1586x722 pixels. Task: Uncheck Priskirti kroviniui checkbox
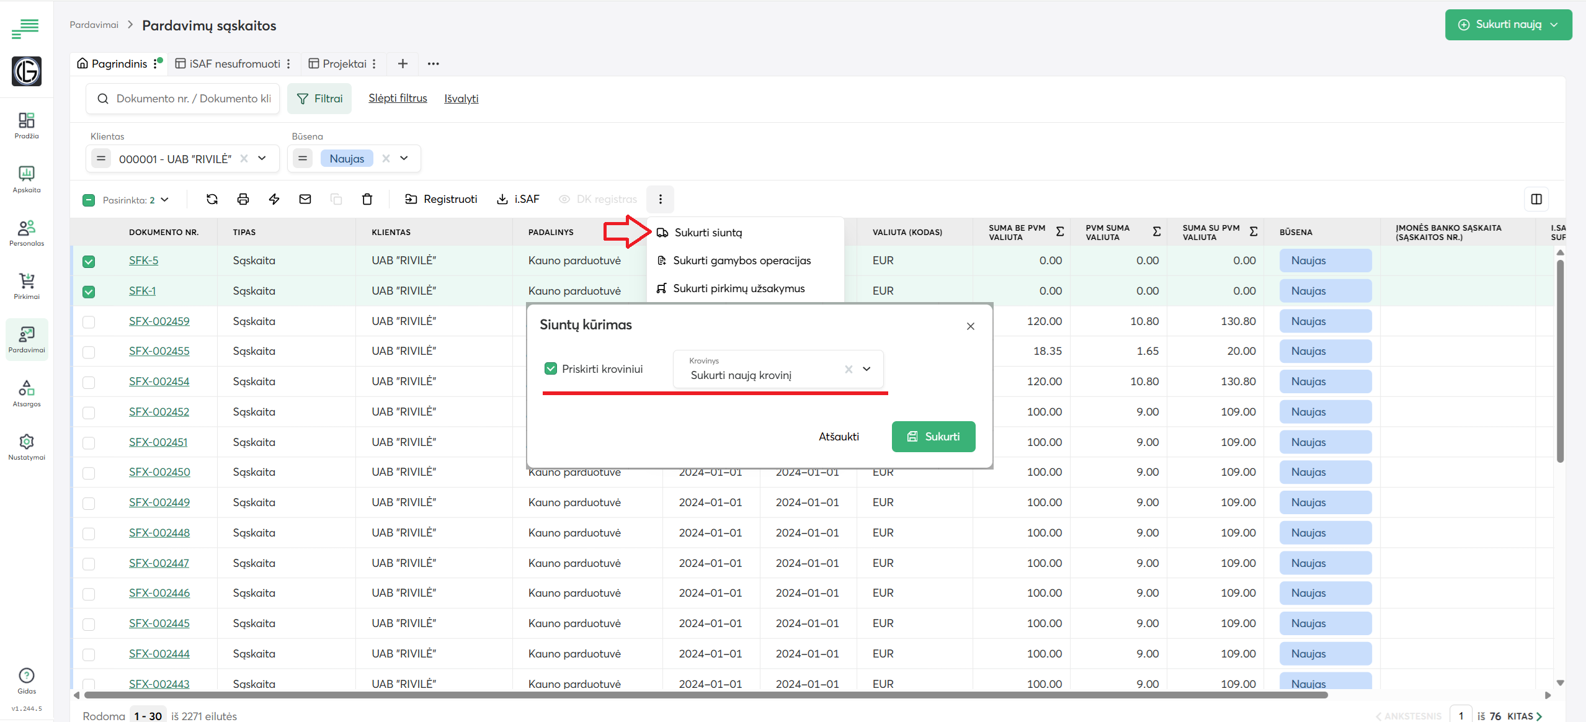pyautogui.click(x=550, y=369)
